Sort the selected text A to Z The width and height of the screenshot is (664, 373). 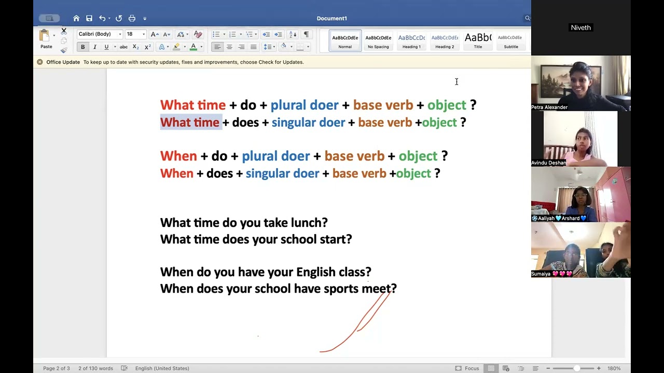(x=293, y=34)
